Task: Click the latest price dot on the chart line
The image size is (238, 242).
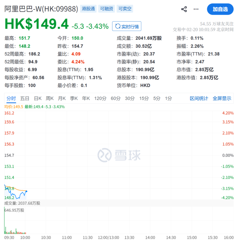Action: click(x=26, y=191)
